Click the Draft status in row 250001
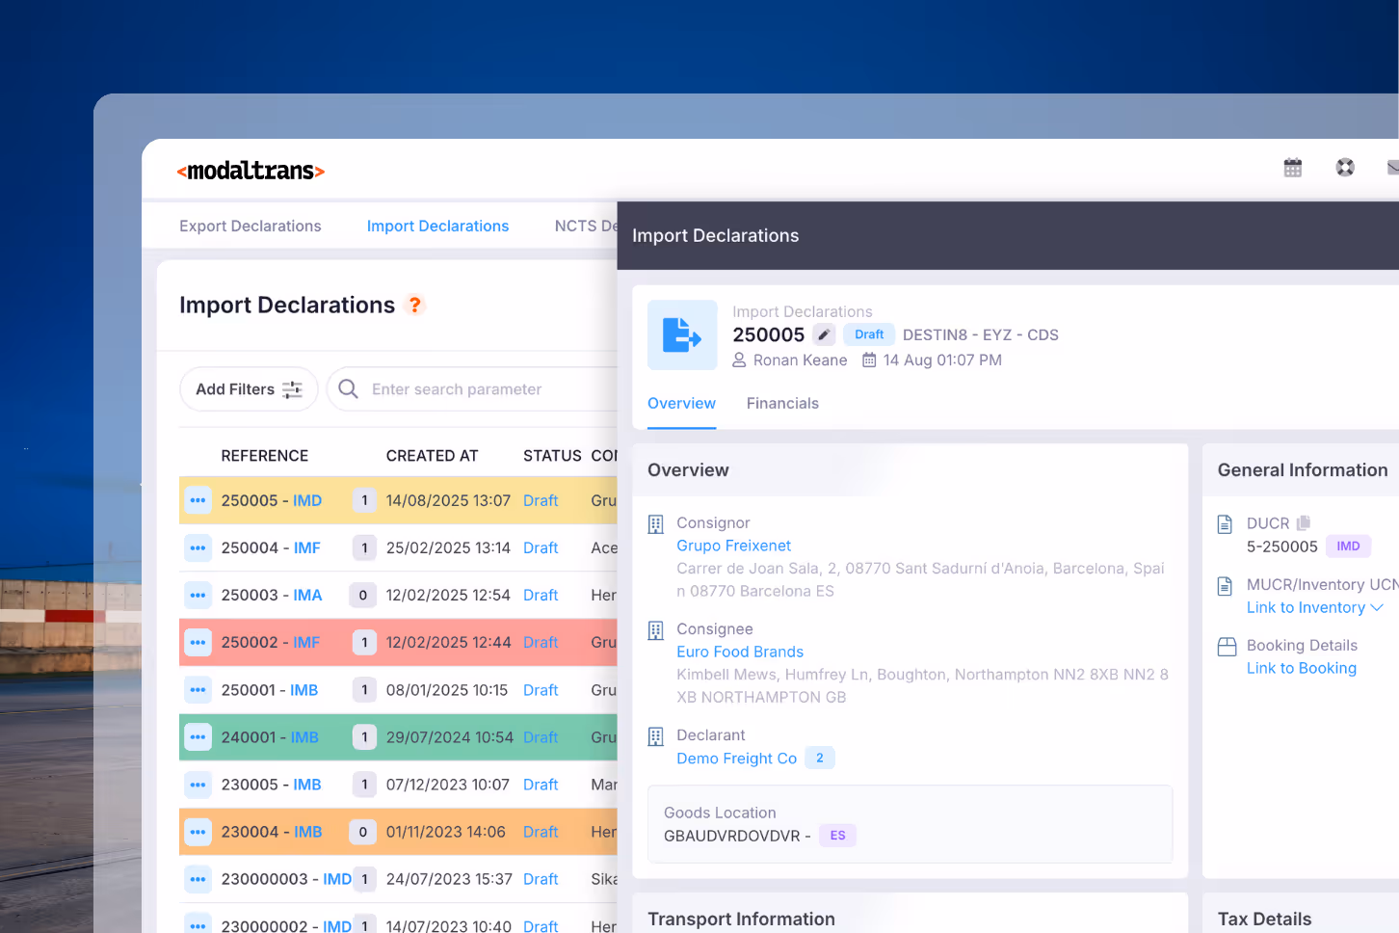This screenshot has height=933, width=1399. click(x=541, y=690)
